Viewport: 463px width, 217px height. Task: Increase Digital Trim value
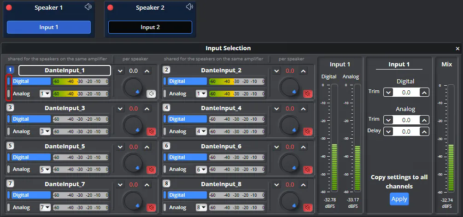tap(424, 93)
